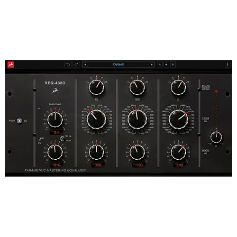237x237 pixels.
Task: Click the MID band level knob
Action: (x=137, y=152)
